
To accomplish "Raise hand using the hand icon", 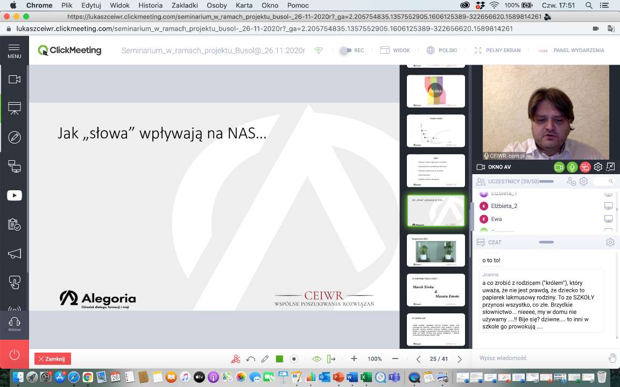I will point(612,358).
